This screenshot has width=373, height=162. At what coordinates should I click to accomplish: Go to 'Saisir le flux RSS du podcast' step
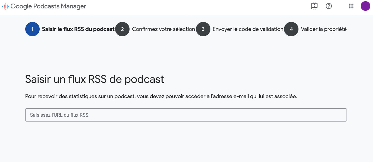[x=78, y=29]
